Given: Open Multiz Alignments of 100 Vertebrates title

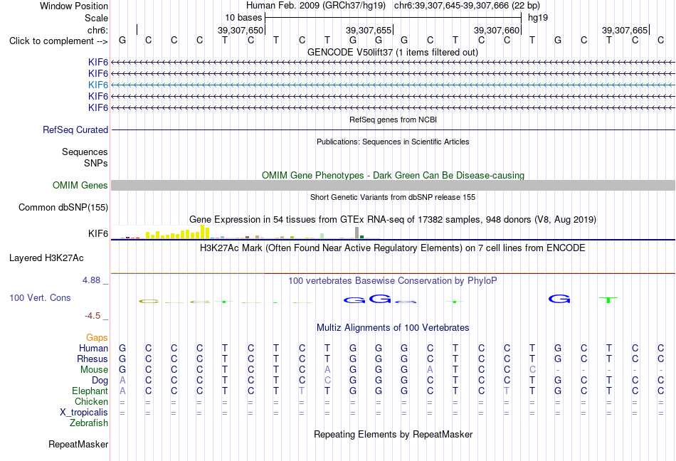Looking at the screenshot, I should pyautogui.click(x=393, y=327).
